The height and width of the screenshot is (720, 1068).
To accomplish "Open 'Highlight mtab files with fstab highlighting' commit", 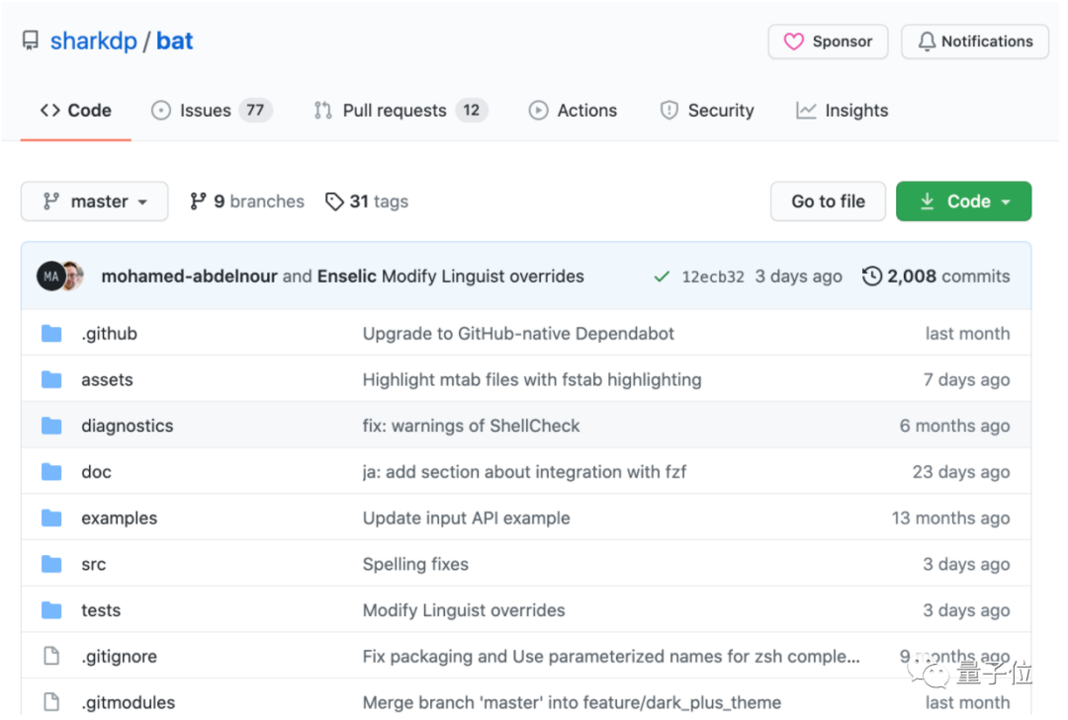I will point(532,379).
